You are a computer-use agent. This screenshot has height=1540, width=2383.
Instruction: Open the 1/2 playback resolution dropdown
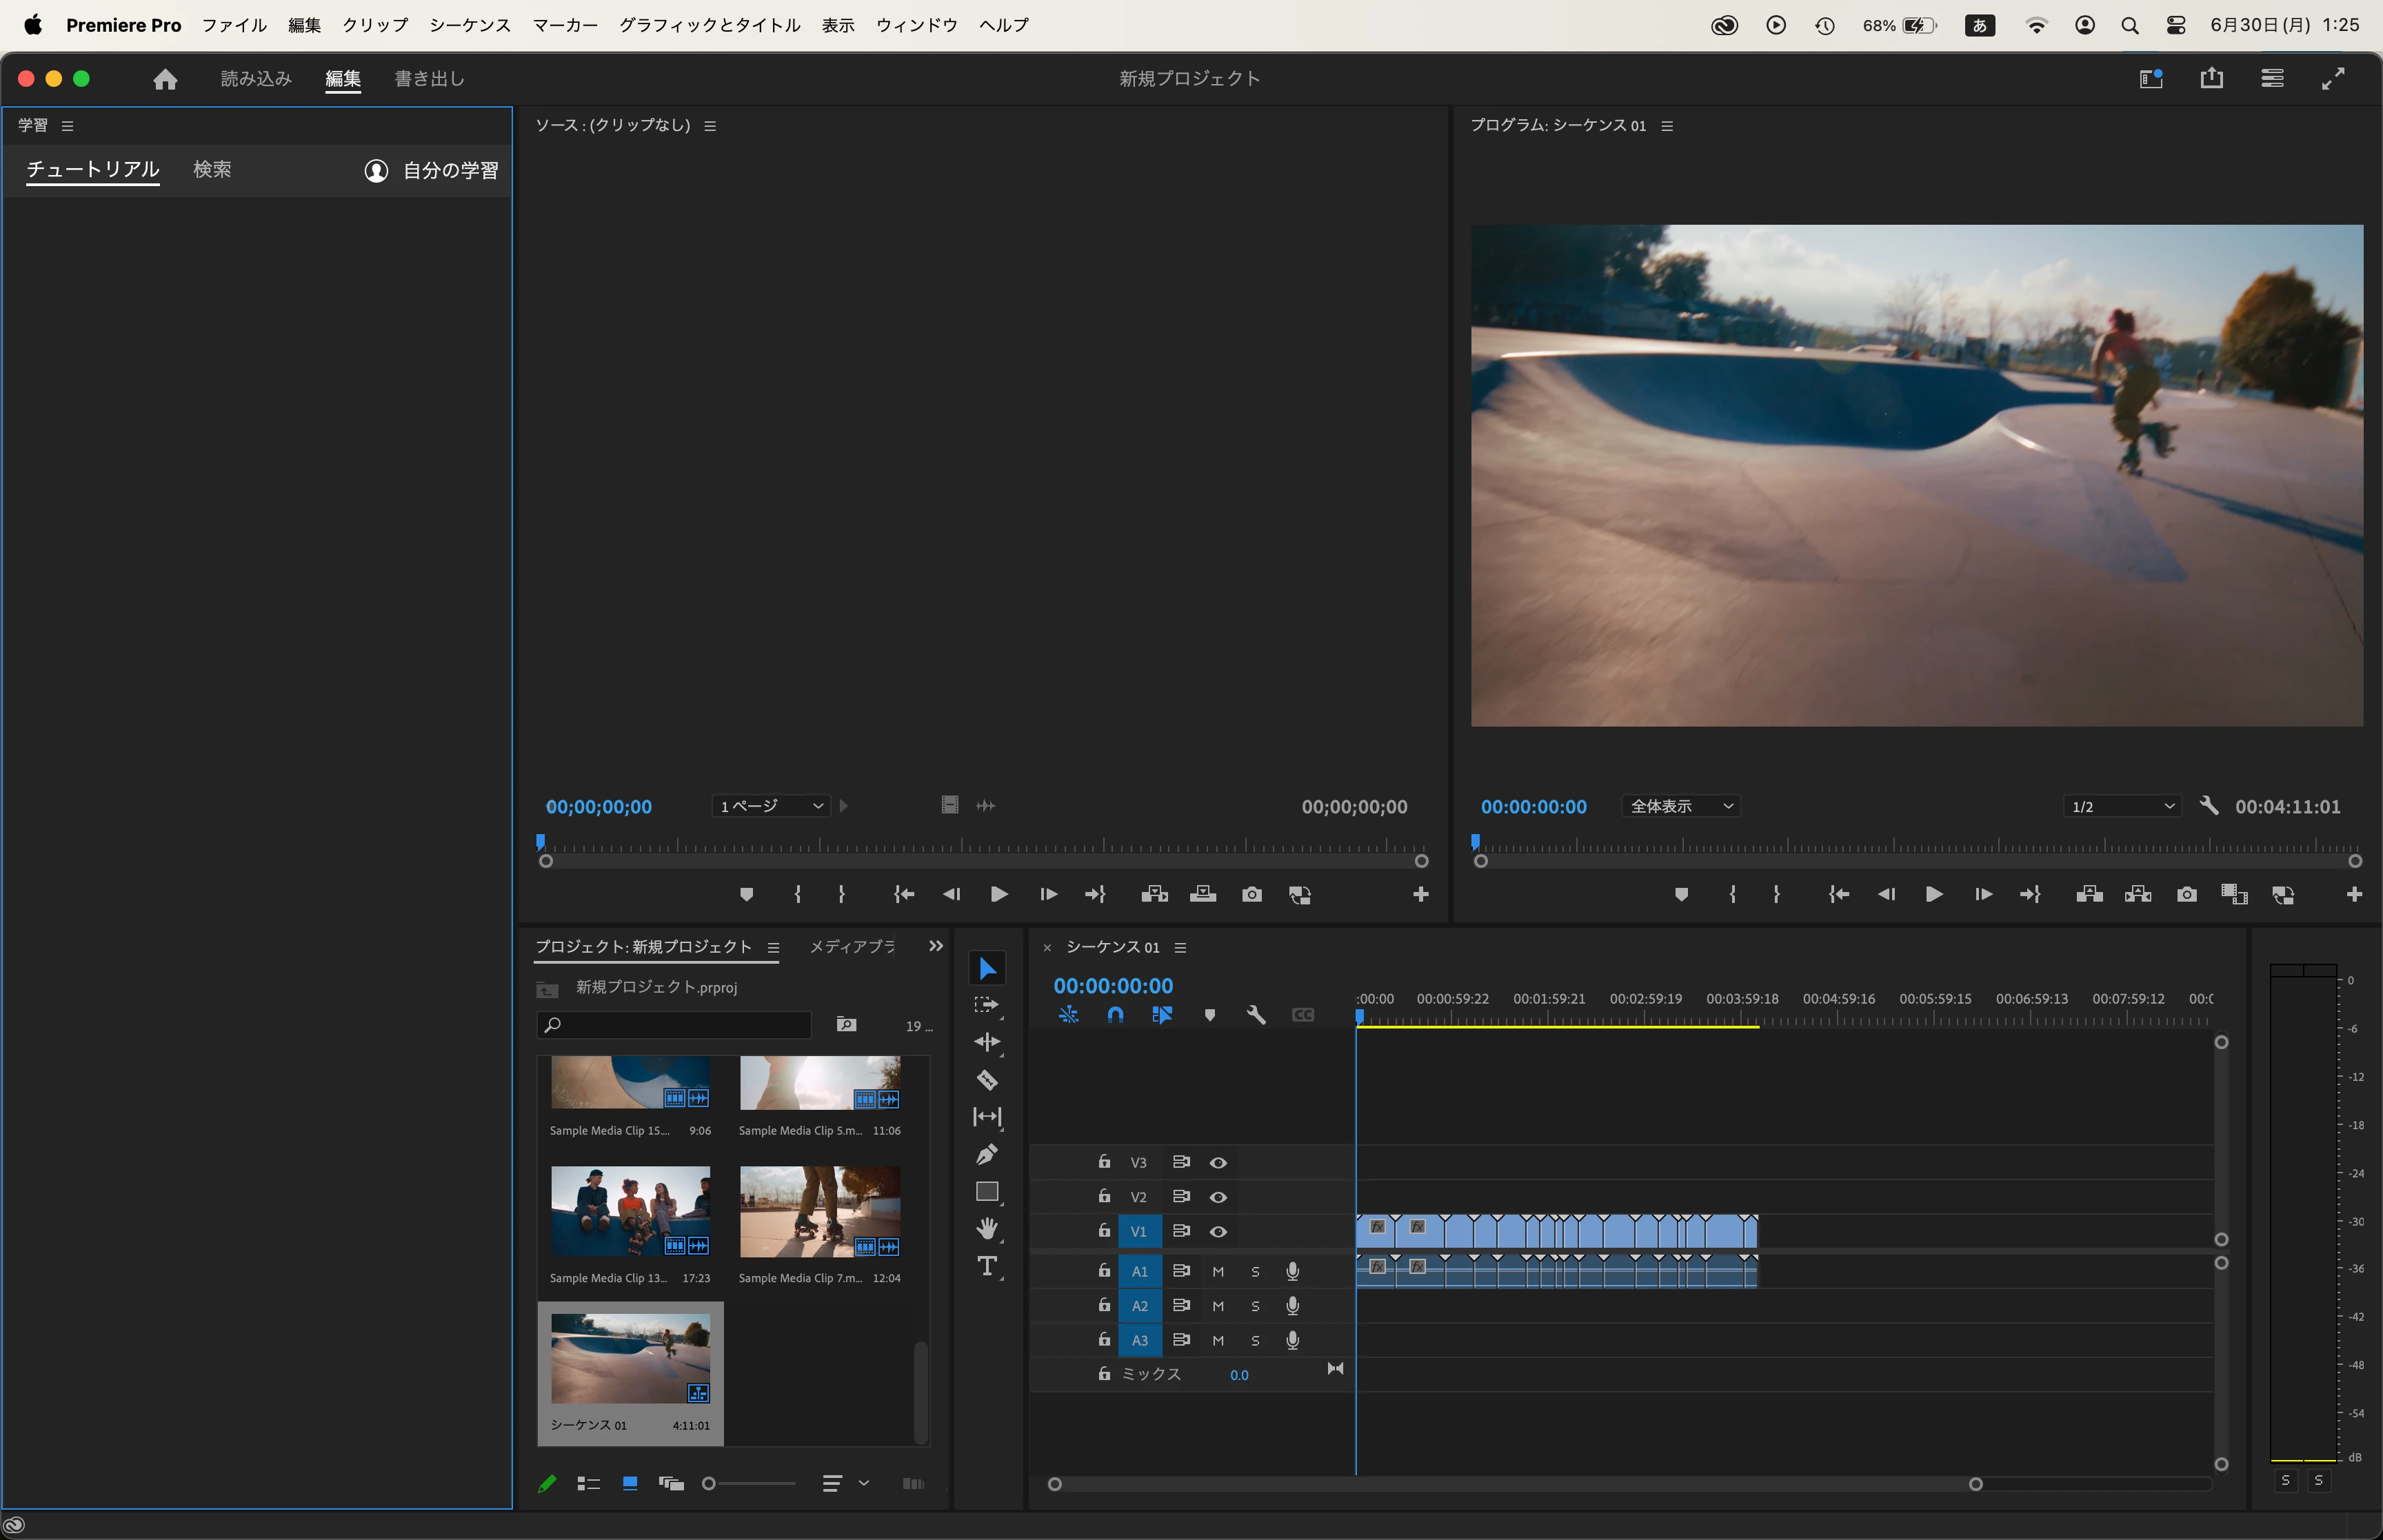(2122, 806)
